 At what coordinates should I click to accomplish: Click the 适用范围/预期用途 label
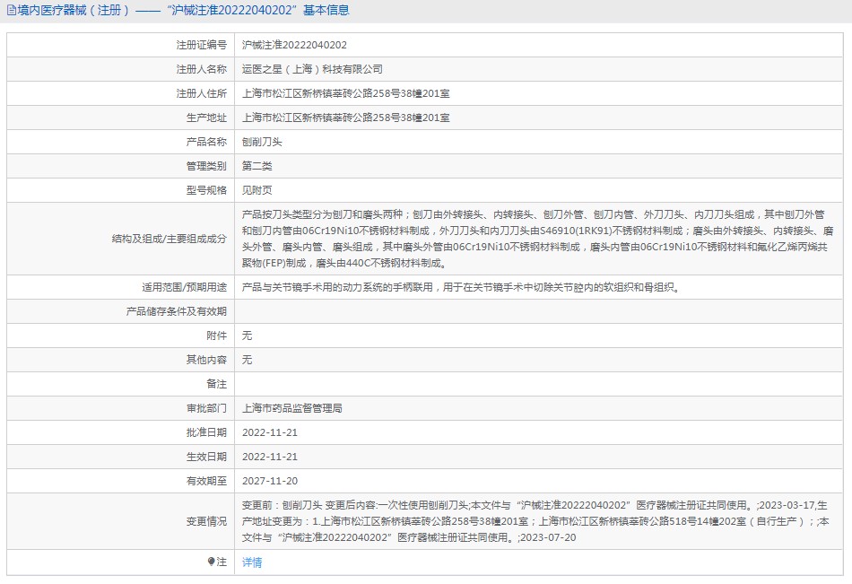click(184, 287)
